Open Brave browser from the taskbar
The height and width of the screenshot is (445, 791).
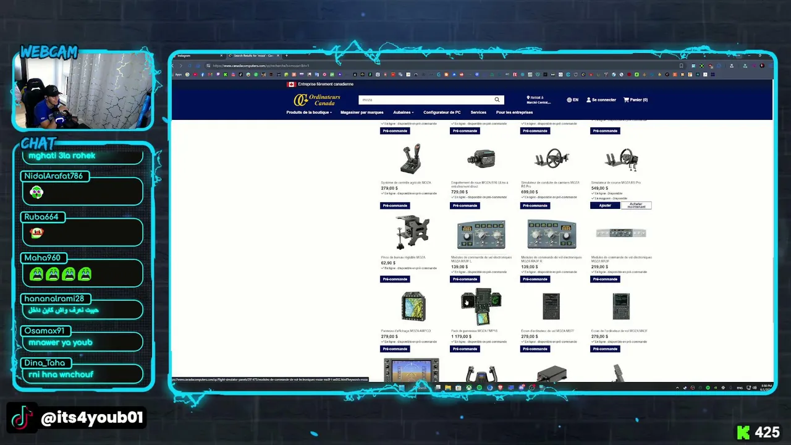(x=501, y=388)
